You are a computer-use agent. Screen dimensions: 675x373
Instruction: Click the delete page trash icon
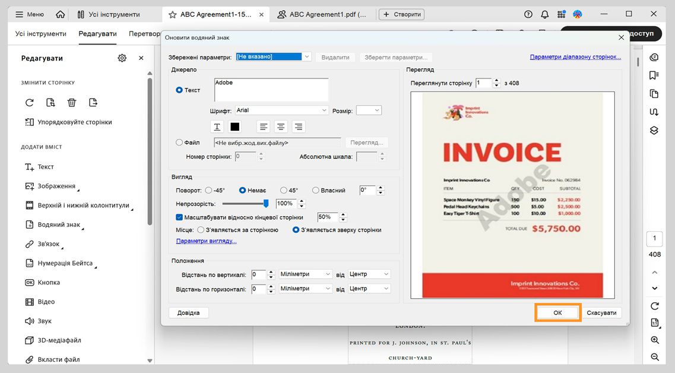[x=72, y=103]
